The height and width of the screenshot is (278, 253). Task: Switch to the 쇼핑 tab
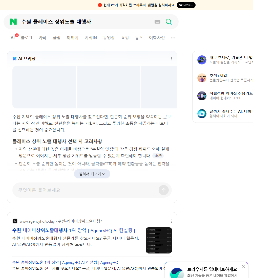click(125, 38)
